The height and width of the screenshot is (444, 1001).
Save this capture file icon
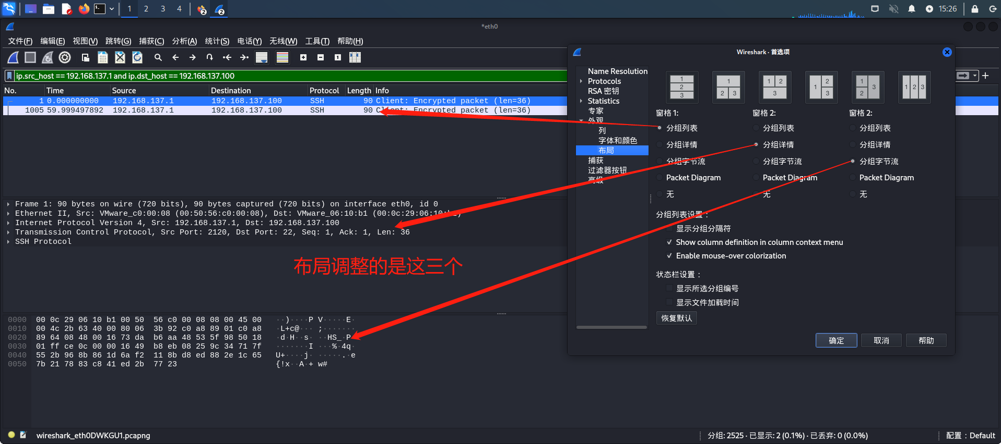pyautogui.click(x=103, y=57)
